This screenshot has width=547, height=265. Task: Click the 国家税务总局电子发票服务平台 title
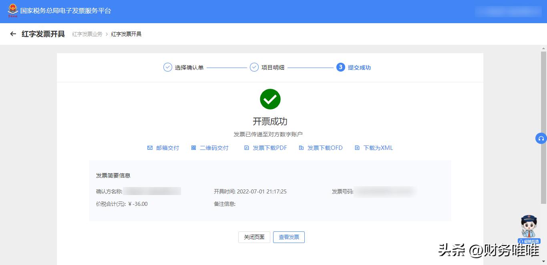pos(65,11)
